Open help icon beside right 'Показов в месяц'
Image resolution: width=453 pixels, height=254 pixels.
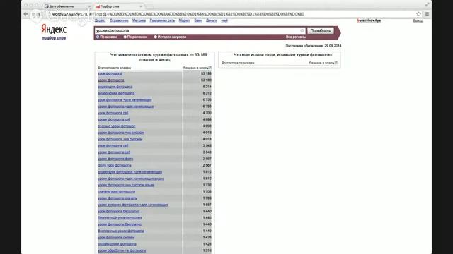coord(336,63)
